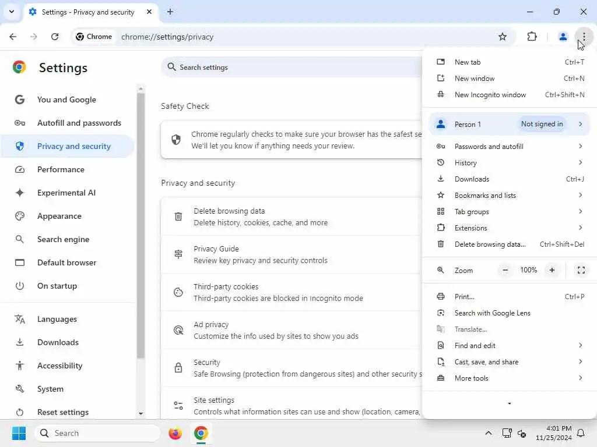597x447 pixels.
Task: Open Search engine settings section
Action: (x=68, y=239)
